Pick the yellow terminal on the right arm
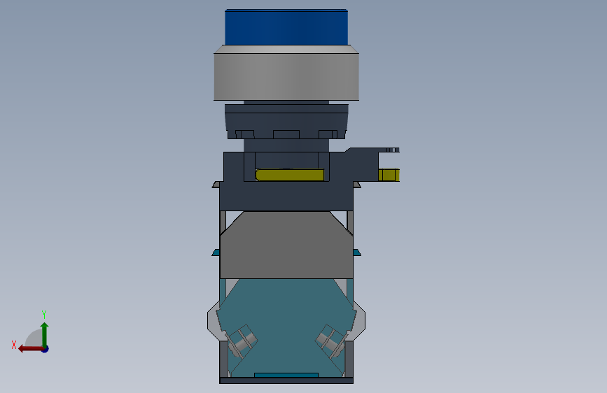Image resolution: width=607 pixels, height=393 pixels. click(389, 175)
